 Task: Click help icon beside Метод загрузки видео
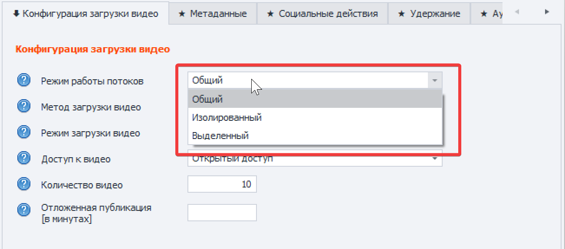(24, 107)
